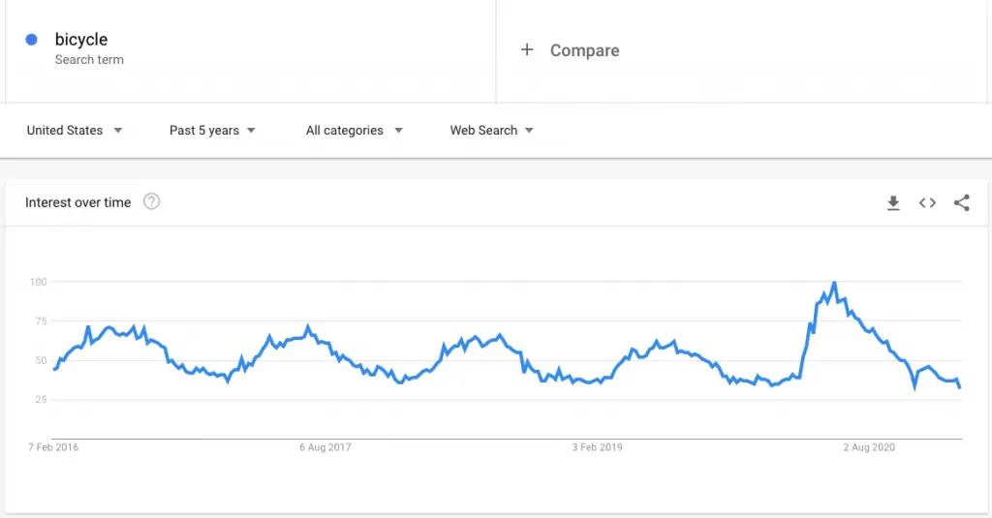Click the blue bicycle term color dot
992x518 pixels.
pos(31,40)
